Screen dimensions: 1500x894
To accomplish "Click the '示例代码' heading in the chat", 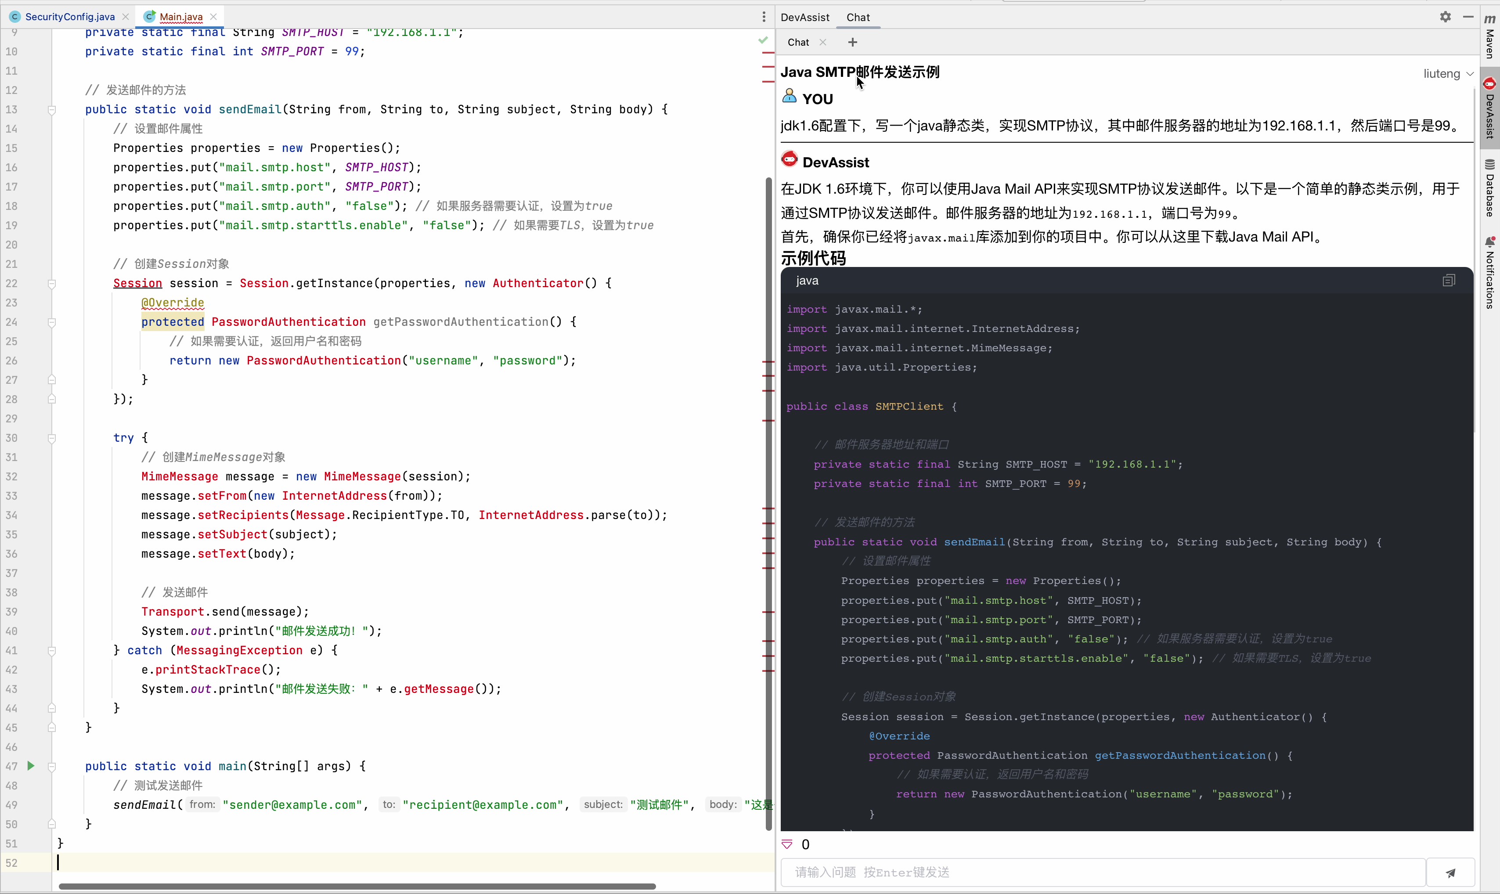I will 813,259.
